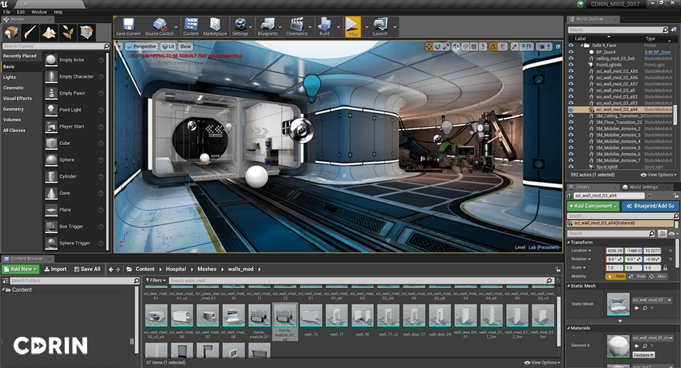
Task: Toggle visibility of SpotLight8 in outliner
Action: (x=571, y=167)
